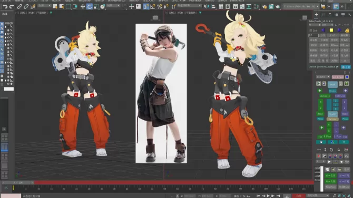Click the red record dot icon in rig panel

coord(319,156)
